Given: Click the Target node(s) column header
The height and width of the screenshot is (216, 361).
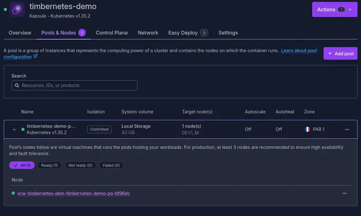Looking at the screenshot, I should [x=197, y=112].
